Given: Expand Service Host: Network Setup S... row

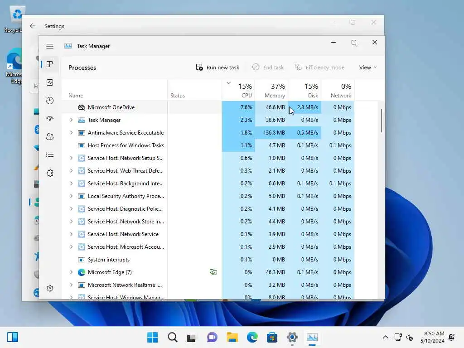Looking at the screenshot, I should point(71,158).
